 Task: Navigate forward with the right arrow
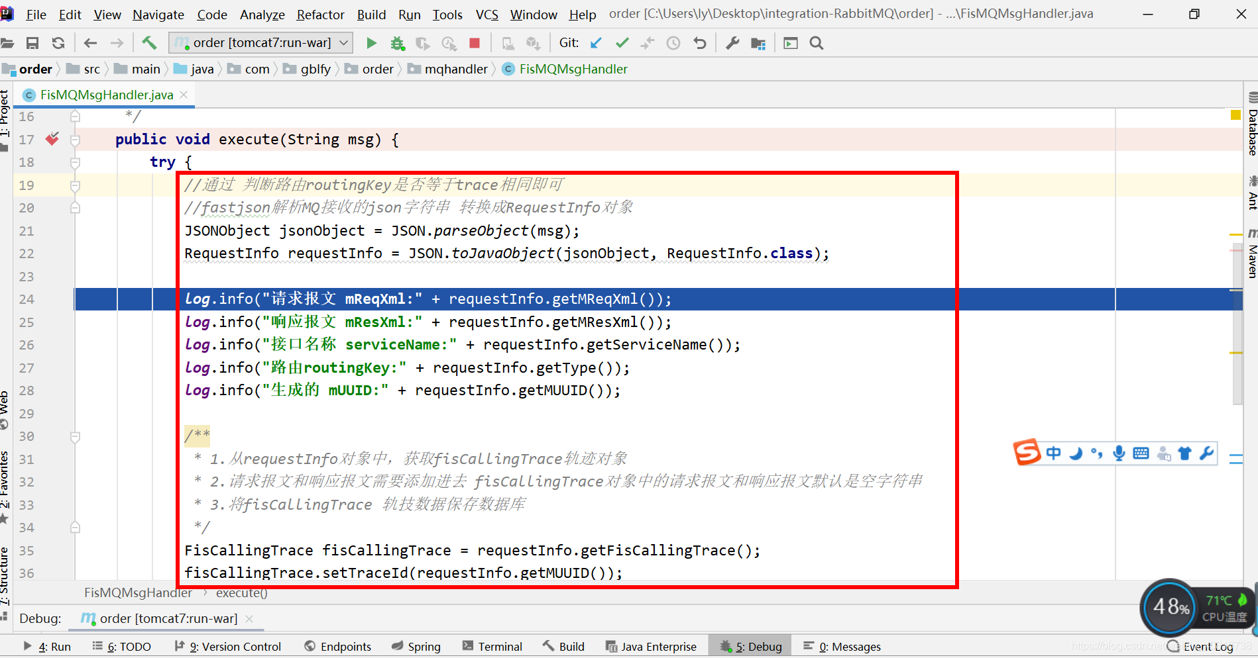click(x=117, y=43)
